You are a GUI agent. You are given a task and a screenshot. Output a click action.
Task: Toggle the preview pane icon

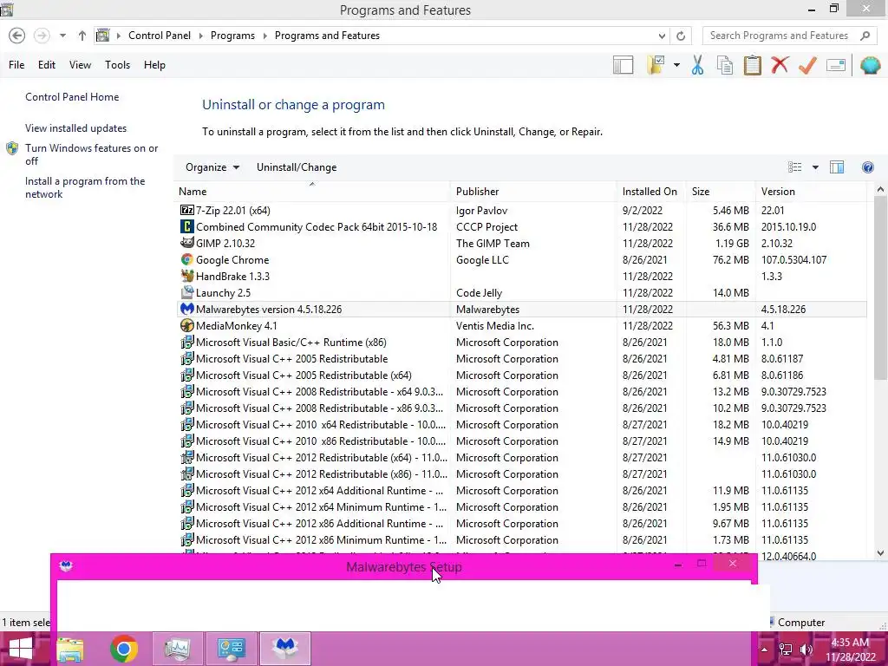coord(837,167)
